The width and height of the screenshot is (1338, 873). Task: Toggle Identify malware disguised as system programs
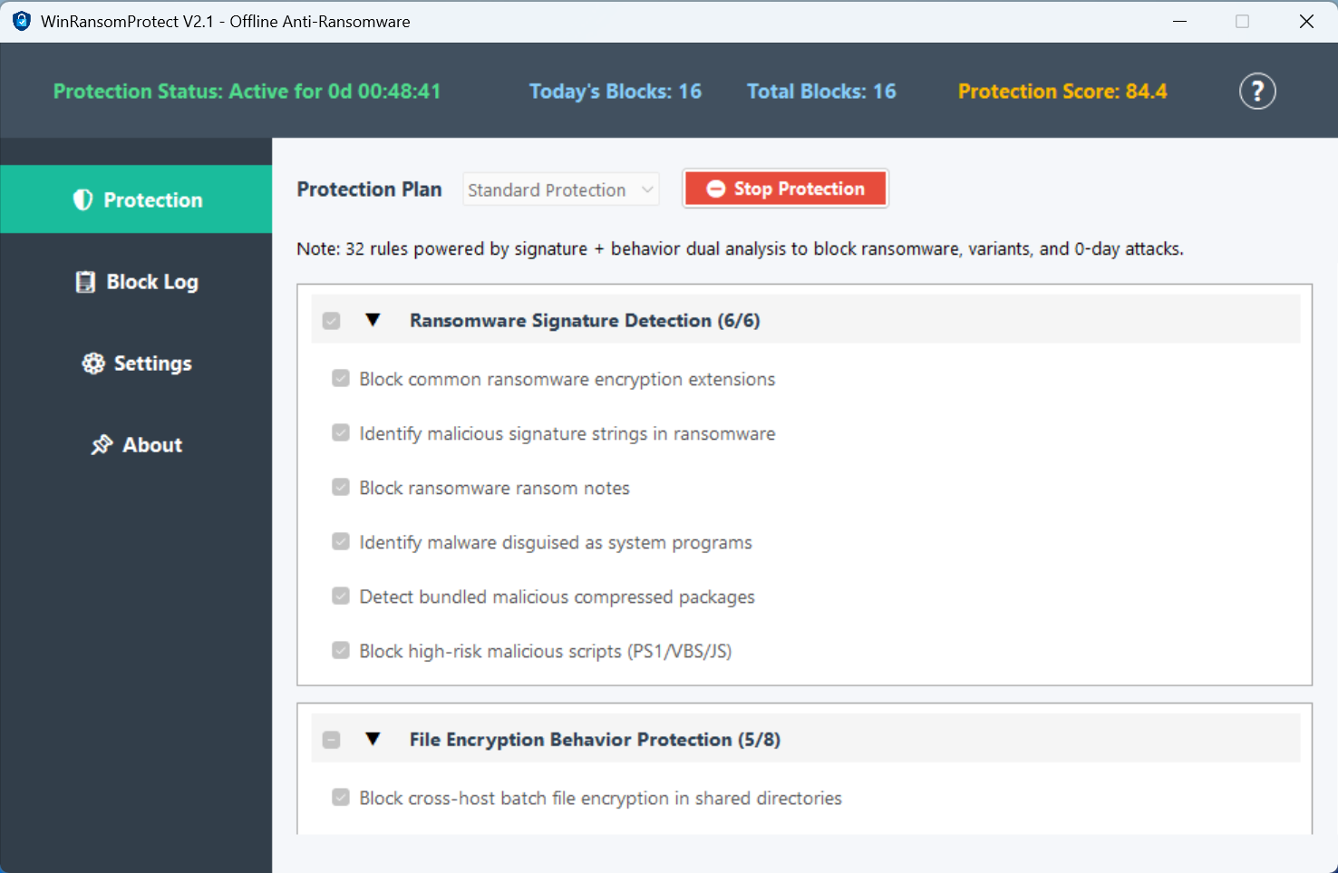(x=341, y=542)
